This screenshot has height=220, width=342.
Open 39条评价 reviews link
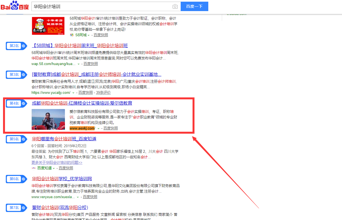pyautogui.click(x=103, y=92)
